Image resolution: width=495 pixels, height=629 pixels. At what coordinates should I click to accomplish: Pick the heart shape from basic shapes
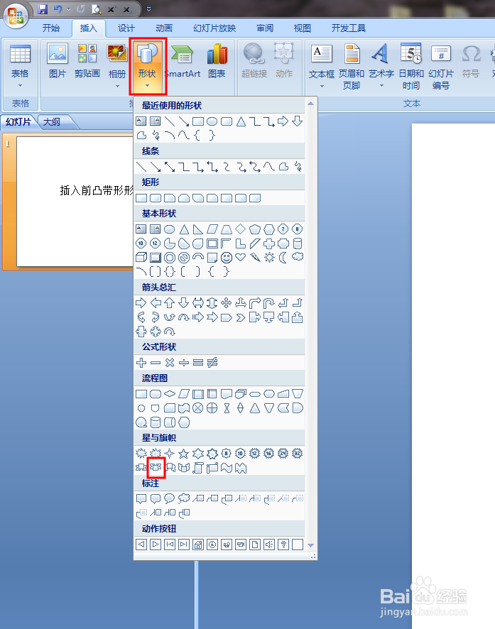point(240,257)
